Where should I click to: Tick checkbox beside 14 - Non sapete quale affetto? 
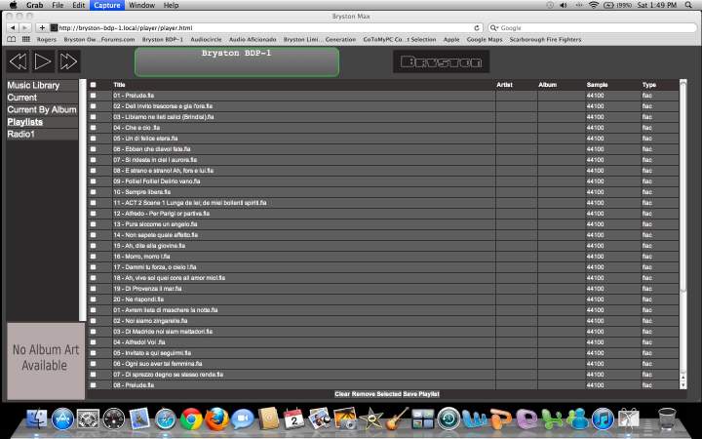94,235
